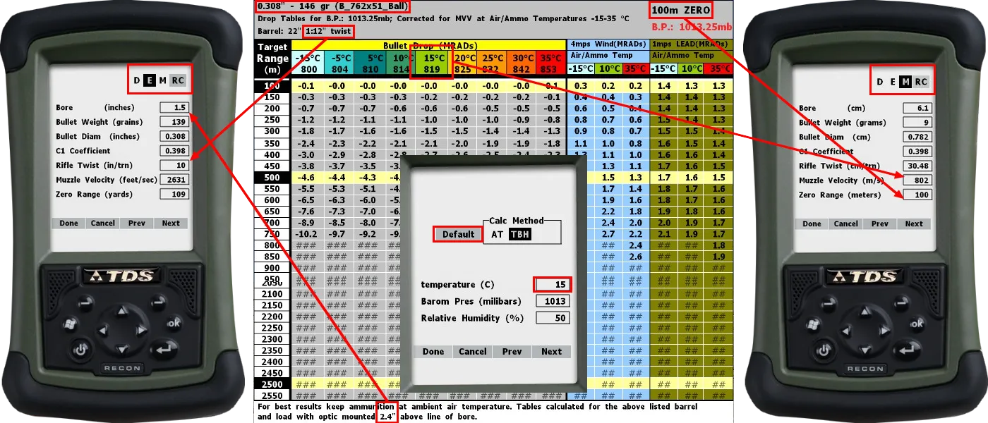Image resolution: width=988 pixels, height=423 pixels.
Task: Click the Rifle Twist (in/trn) field
Action: 174,165
